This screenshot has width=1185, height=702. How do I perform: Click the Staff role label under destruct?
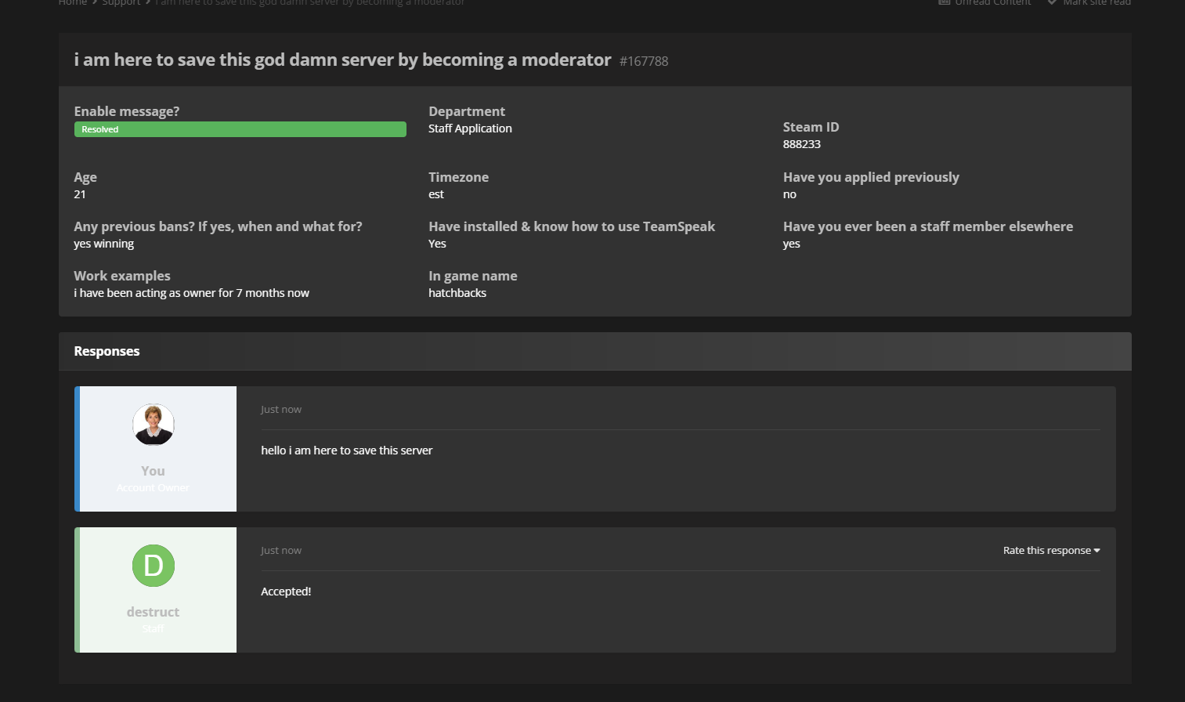tap(154, 629)
